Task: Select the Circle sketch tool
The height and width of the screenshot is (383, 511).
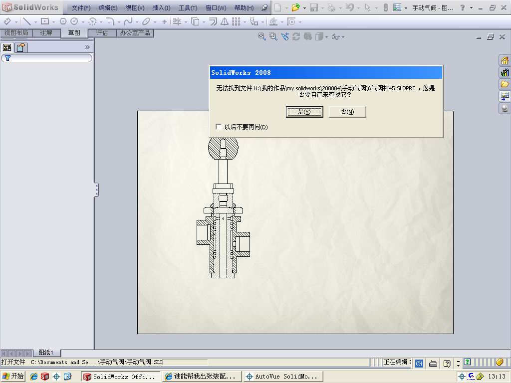Action: point(74,21)
